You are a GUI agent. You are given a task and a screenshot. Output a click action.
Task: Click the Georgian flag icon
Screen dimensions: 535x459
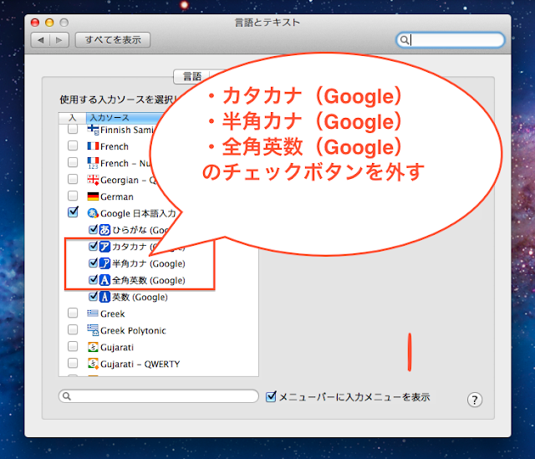pyautogui.click(x=93, y=180)
